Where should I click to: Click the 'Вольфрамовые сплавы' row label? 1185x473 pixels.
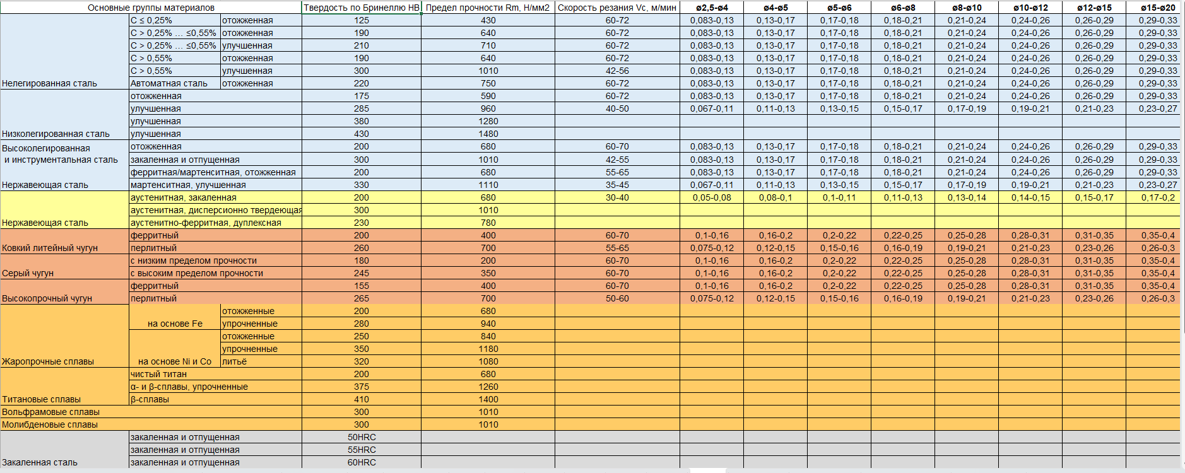click(151, 412)
